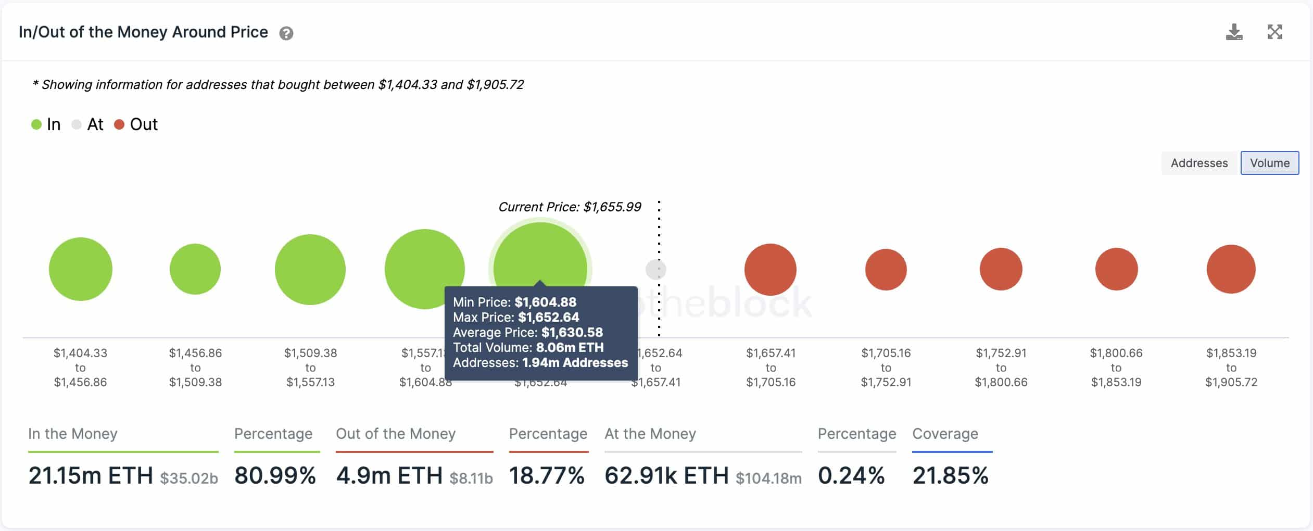Toggle the 'Out' legend series
The height and width of the screenshot is (531, 1313).
(x=136, y=124)
